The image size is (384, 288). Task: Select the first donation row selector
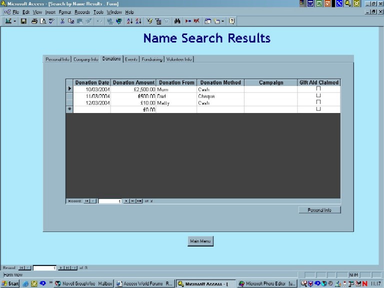click(x=69, y=89)
